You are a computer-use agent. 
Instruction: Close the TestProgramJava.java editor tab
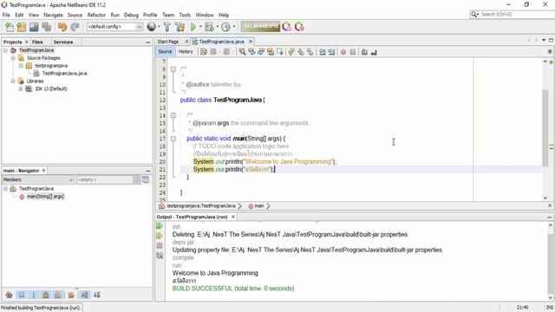pos(251,42)
